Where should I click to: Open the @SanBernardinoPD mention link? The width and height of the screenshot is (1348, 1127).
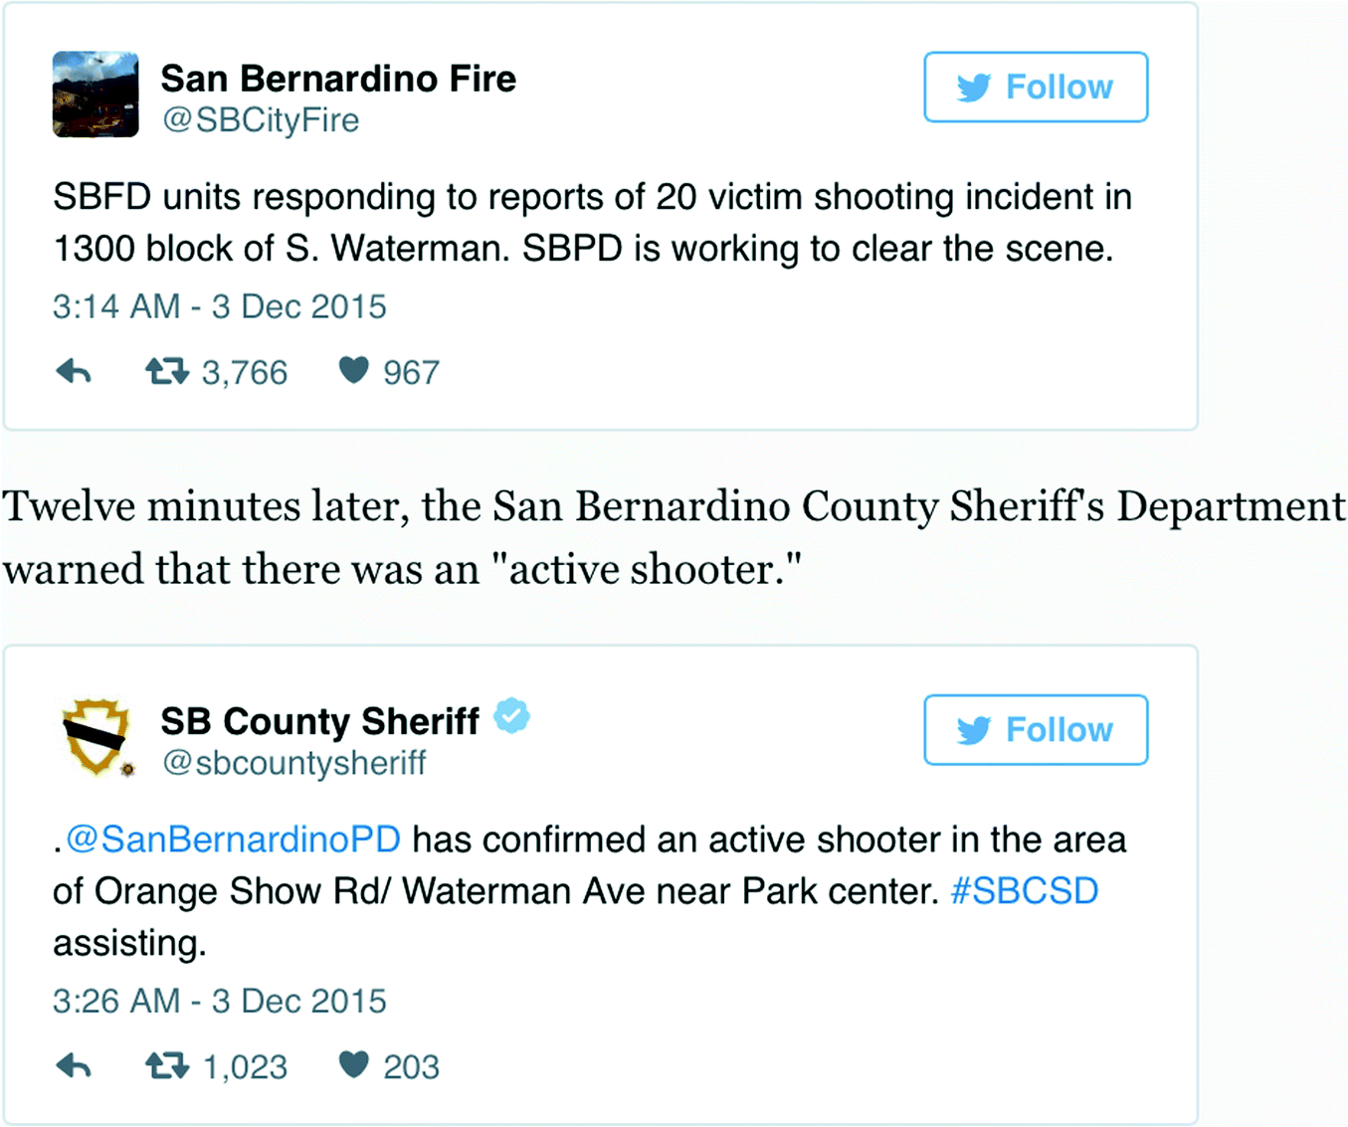click(x=233, y=840)
